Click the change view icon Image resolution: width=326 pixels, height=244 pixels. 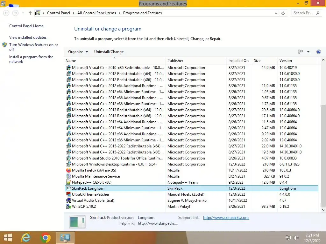click(301, 52)
